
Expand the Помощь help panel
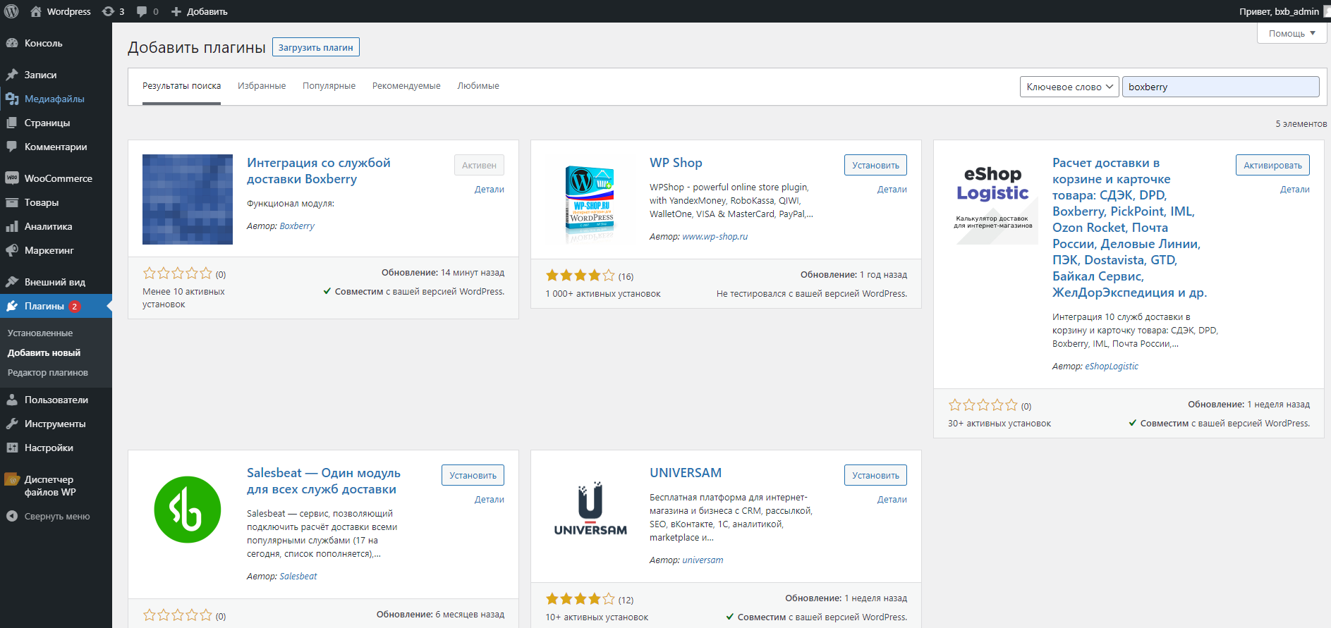coord(1292,33)
